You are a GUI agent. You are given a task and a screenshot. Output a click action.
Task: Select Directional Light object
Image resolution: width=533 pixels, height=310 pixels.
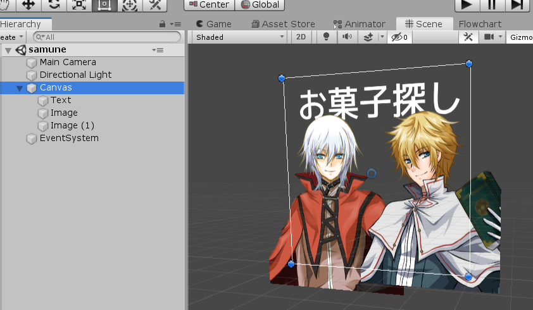coord(75,75)
